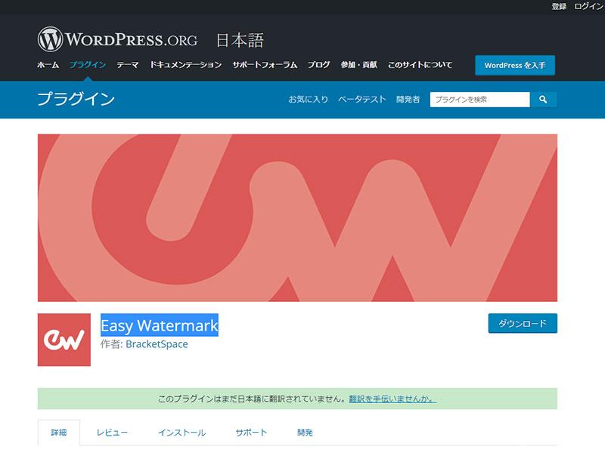
Task: Open サポートフォーラム in top navigation
Action: [x=265, y=65]
